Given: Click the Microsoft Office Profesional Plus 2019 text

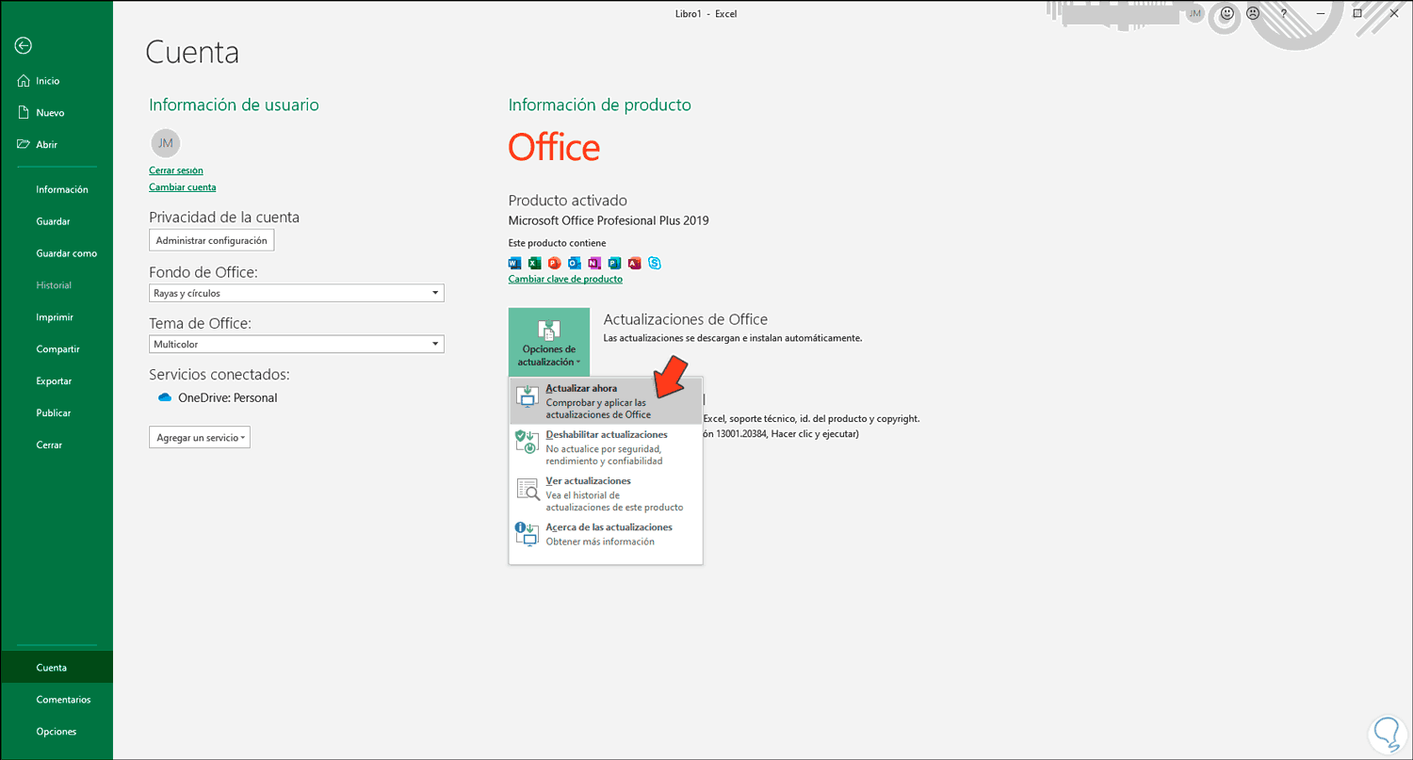Looking at the screenshot, I should [609, 221].
